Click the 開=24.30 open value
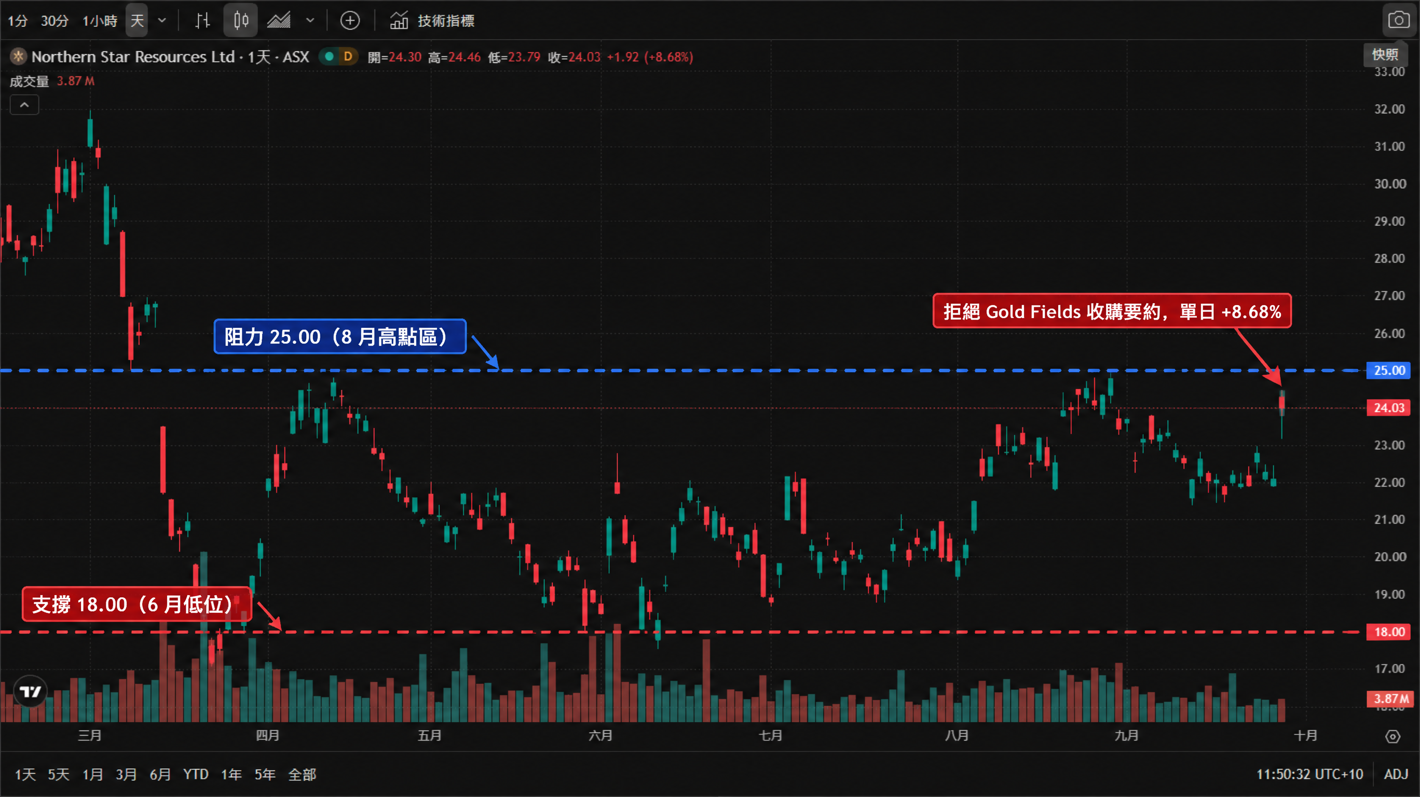Viewport: 1420px width, 797px height. (394, 57)
